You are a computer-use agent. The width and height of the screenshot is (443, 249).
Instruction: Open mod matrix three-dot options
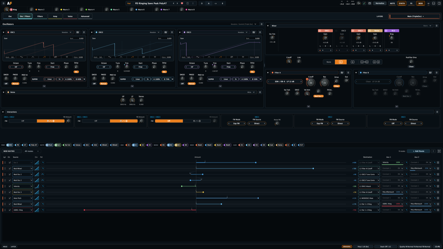click(433, 151)
